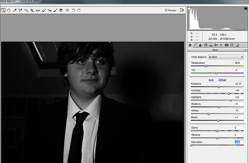The height and width of the screenshot is (163, 249).
Task: Select the Zoom tool in the toolbar
Action: click(3, 10)
